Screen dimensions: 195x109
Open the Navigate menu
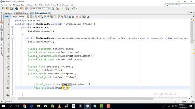coord(16,5)
